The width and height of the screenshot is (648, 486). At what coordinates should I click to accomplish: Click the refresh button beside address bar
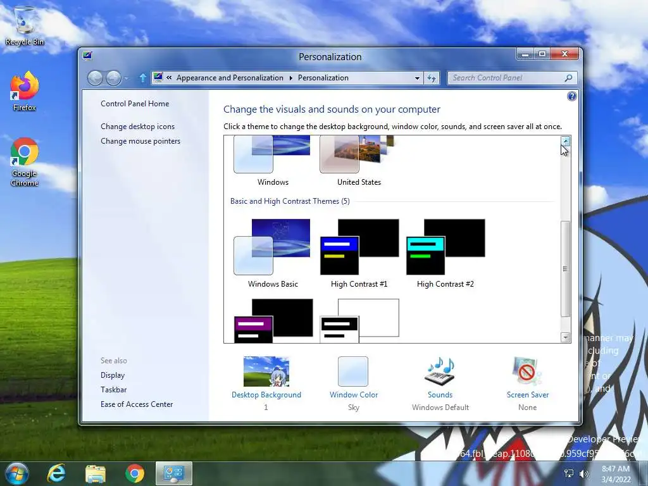click(432, 78)
